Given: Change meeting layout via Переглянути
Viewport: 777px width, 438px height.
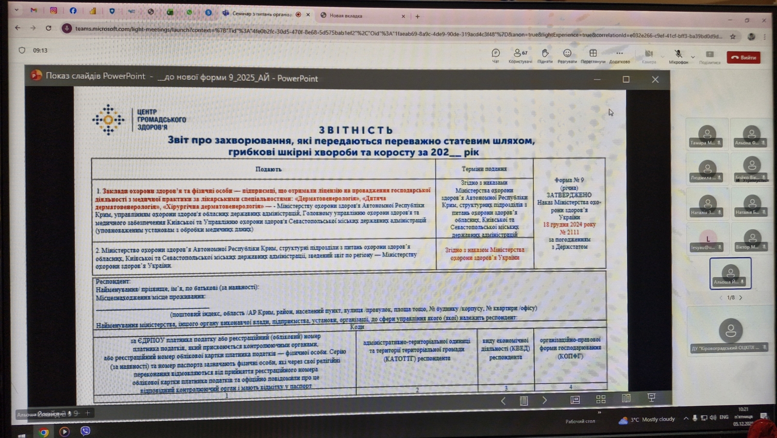Looking at the screenshot, I should tap(593, 54).
